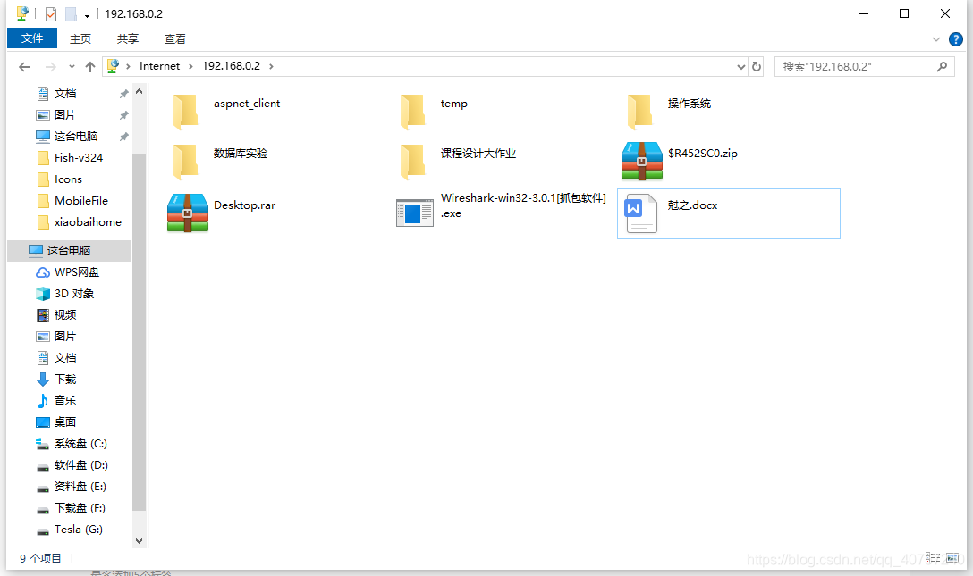Open recent locations dropdown arrow

coord(72,67)
